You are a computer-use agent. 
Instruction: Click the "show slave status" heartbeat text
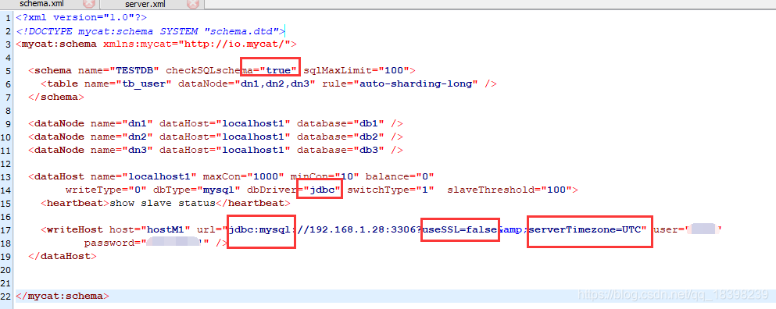[162, 203]
